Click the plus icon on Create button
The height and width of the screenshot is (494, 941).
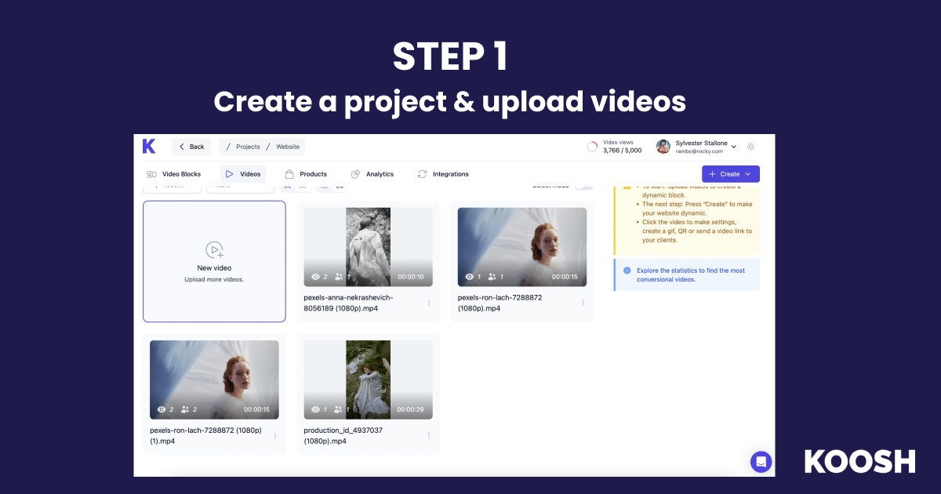coord(712,174)
